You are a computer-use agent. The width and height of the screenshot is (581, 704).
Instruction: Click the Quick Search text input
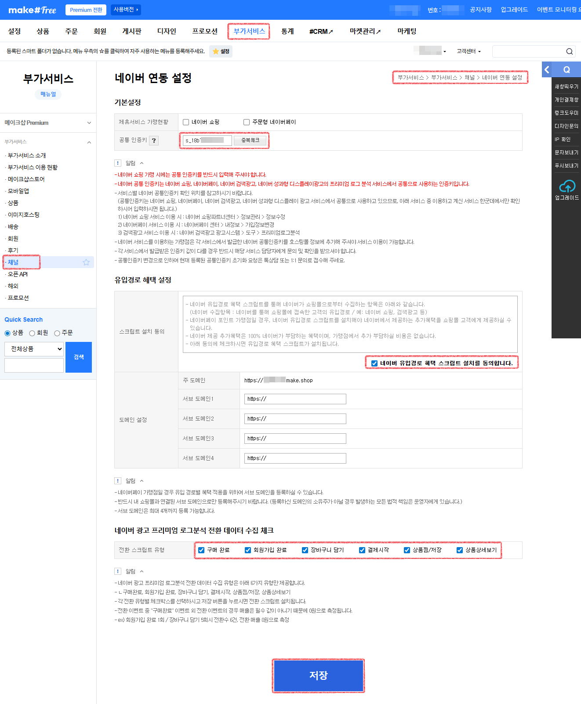34,365
